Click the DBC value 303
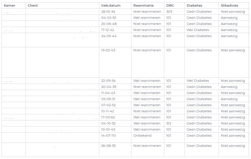The image size is (251, 159). 169,12
